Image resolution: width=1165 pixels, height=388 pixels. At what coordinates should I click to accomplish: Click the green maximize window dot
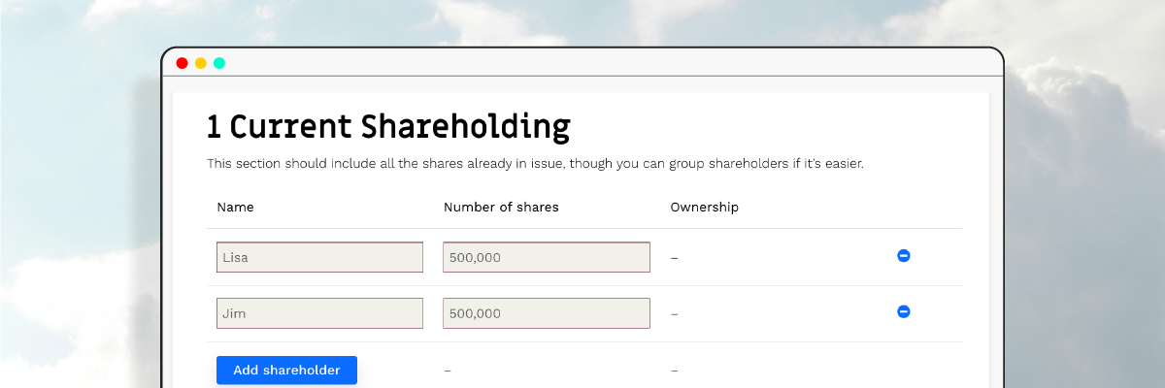click(x=219, y=63)
